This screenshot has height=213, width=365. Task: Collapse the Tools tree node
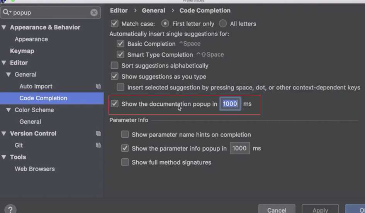coord(4,157)
